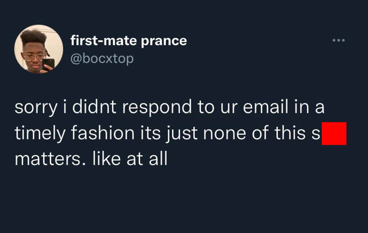The width and height of the screenshot is (368, 233).
Task: Click the empty dark area below the tweet
Action: coord(184,201)
